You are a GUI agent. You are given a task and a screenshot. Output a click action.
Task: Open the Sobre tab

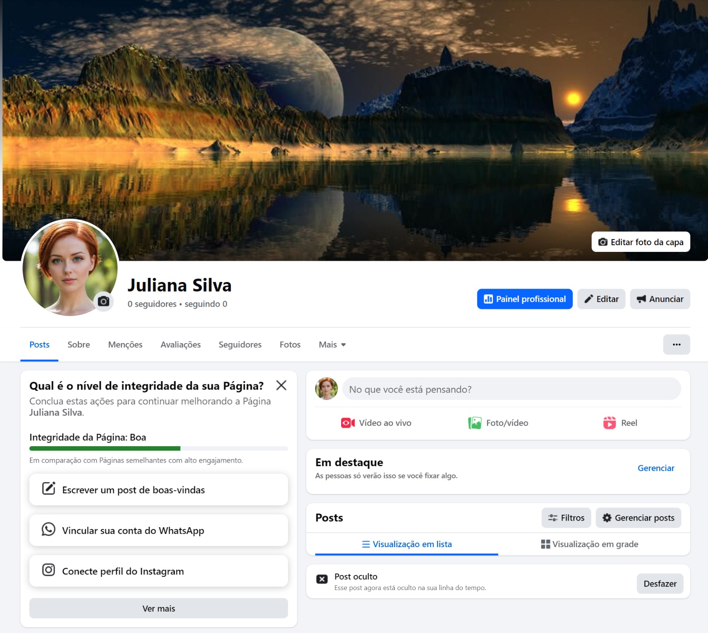click(79, 344)
